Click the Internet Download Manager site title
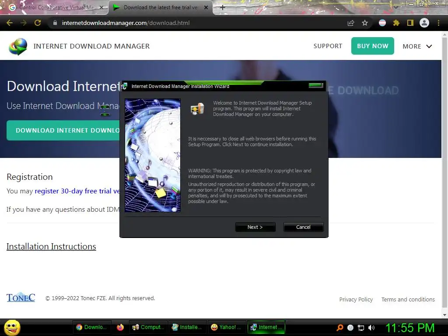 (91, 46)
